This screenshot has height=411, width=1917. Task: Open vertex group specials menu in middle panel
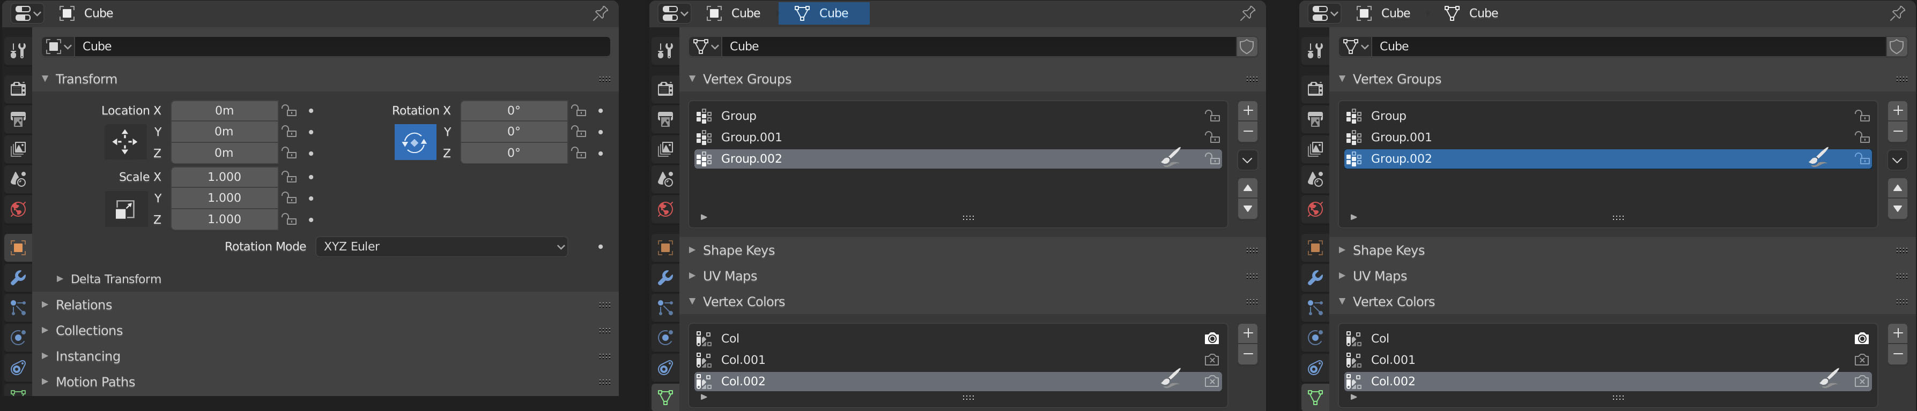click(x=1247, y=160)
